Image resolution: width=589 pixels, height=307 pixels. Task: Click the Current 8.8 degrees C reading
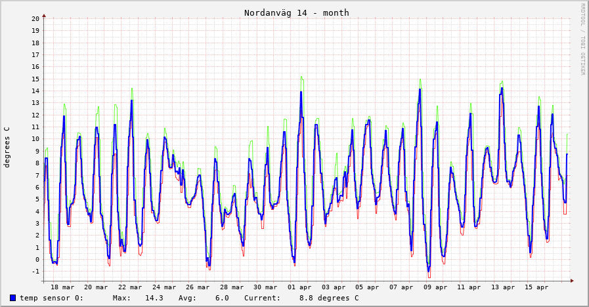pos(301,298)
